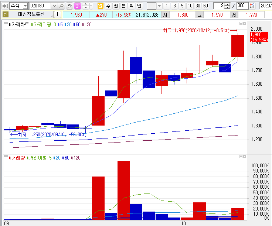Viewport: 272px width, 226px height.
Task: Click the volume 120-day average legend
Action: pyautogui.click(x=76, y=158)
